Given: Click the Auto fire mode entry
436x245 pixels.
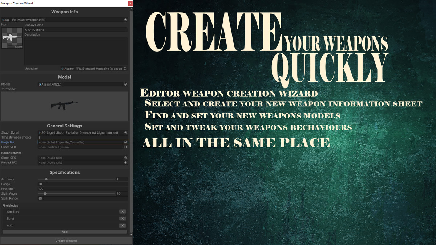Looking at the screenshot, I should click(10, 225).
